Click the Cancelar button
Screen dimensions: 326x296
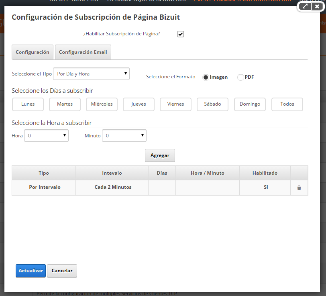click(x=62, y=271)
